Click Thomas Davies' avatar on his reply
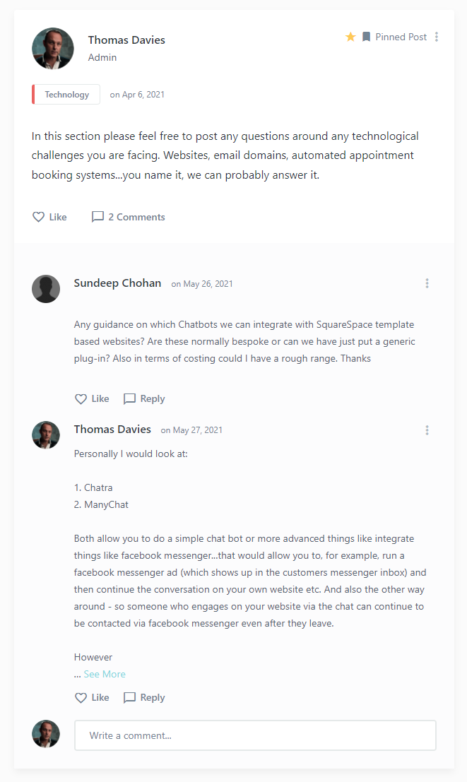This screenshot has width=467, height=782. point(46,435)
